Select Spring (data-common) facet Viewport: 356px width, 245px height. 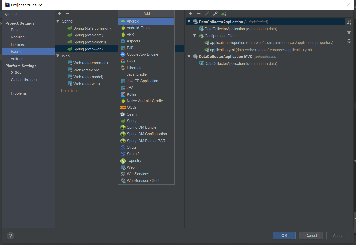coord(89,28)
